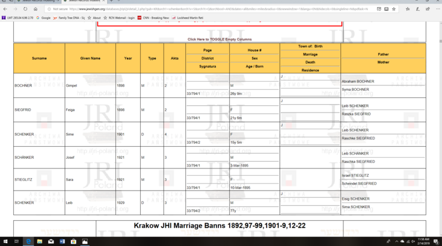442x246 pixels.
Task: Close the active Jewish Records Indexing tab
Action: (x=103, y=1)
